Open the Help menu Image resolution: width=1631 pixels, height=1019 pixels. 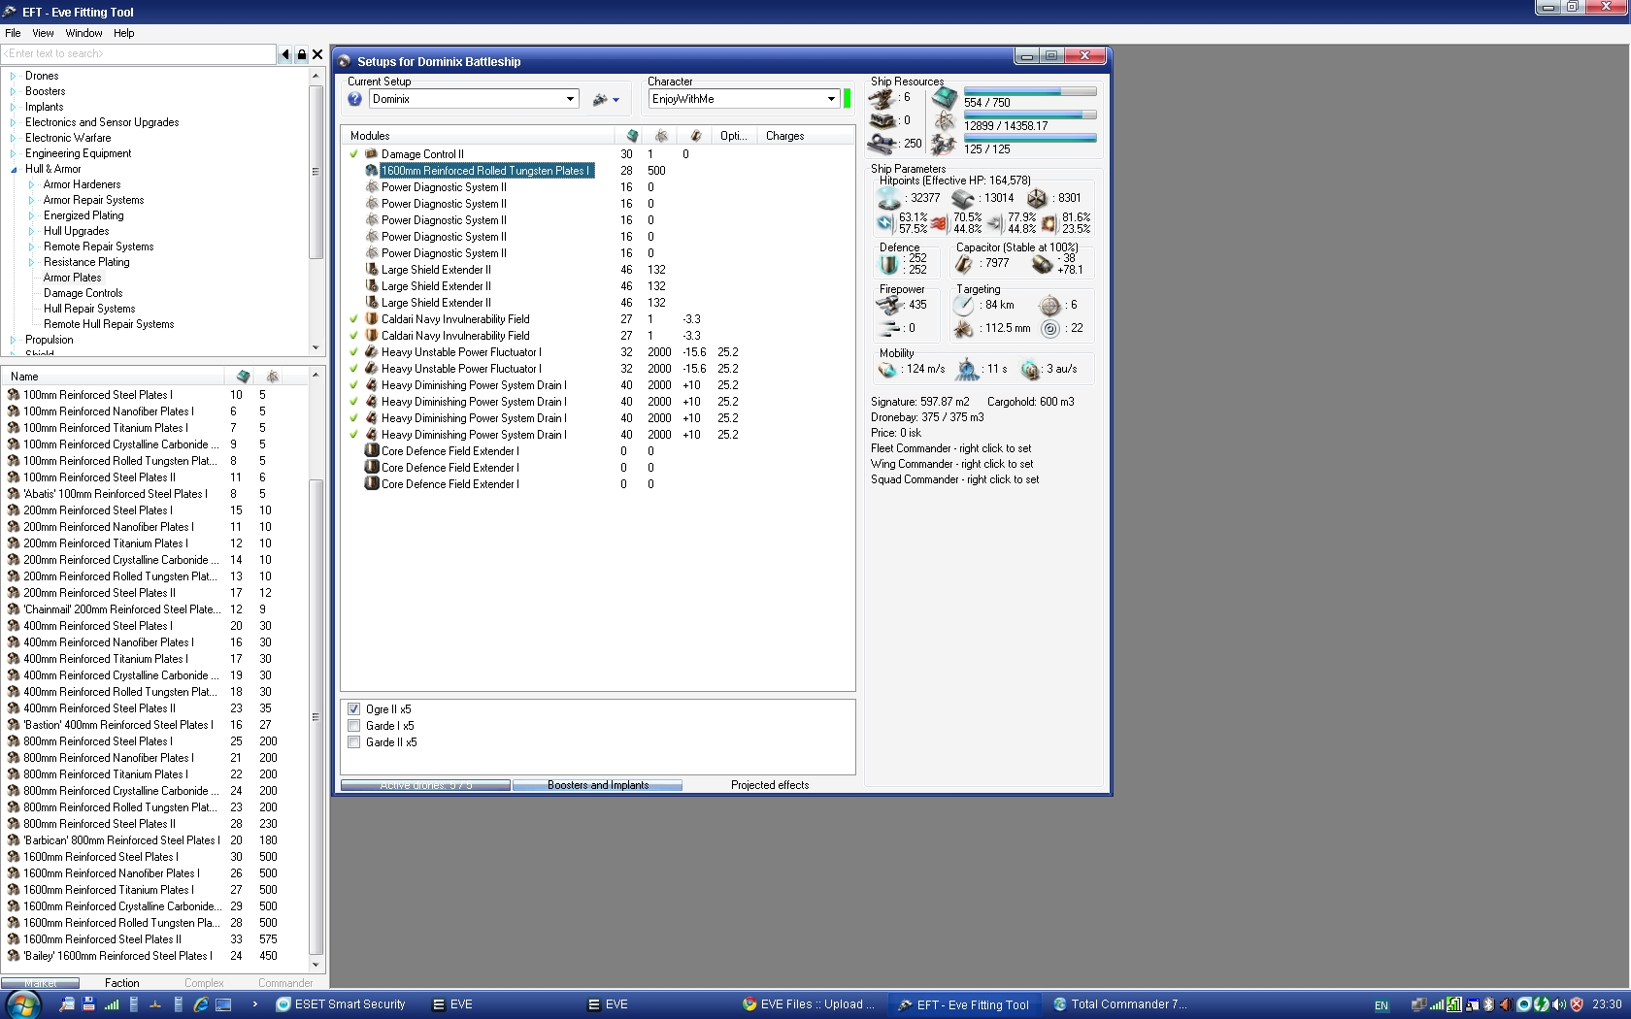(x=123, y=33)
